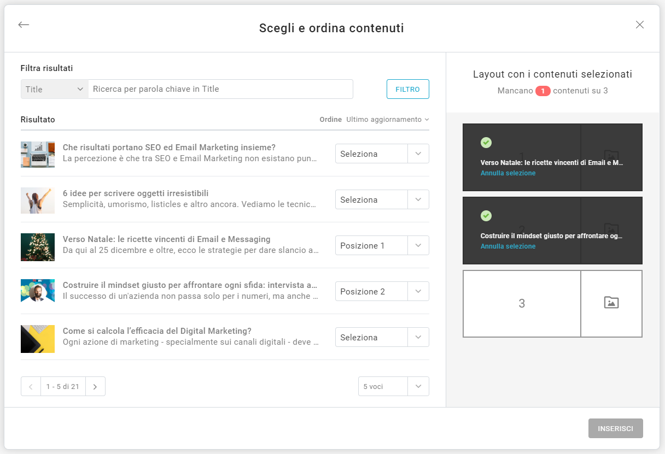
Task: Click the image icon in slot 3
Action: point(611,303)
